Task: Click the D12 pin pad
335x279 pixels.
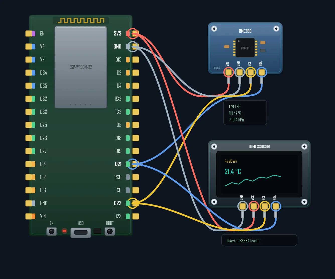Action: pyautogui.click(x=29, y=177)
